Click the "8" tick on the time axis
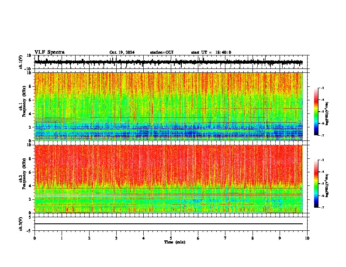346x267 pixels. (x=253, y=238)
